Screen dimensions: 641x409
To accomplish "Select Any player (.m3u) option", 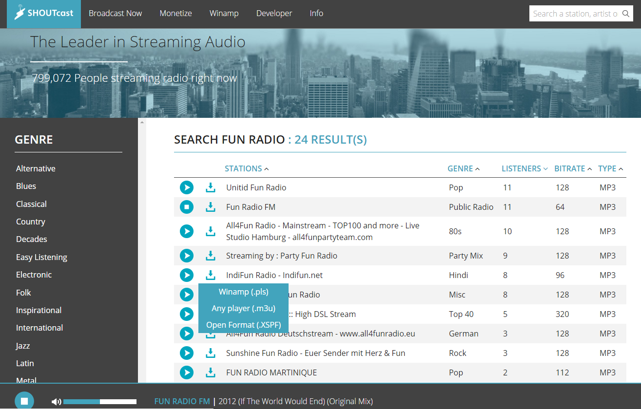I will click(x=243, y=308).
